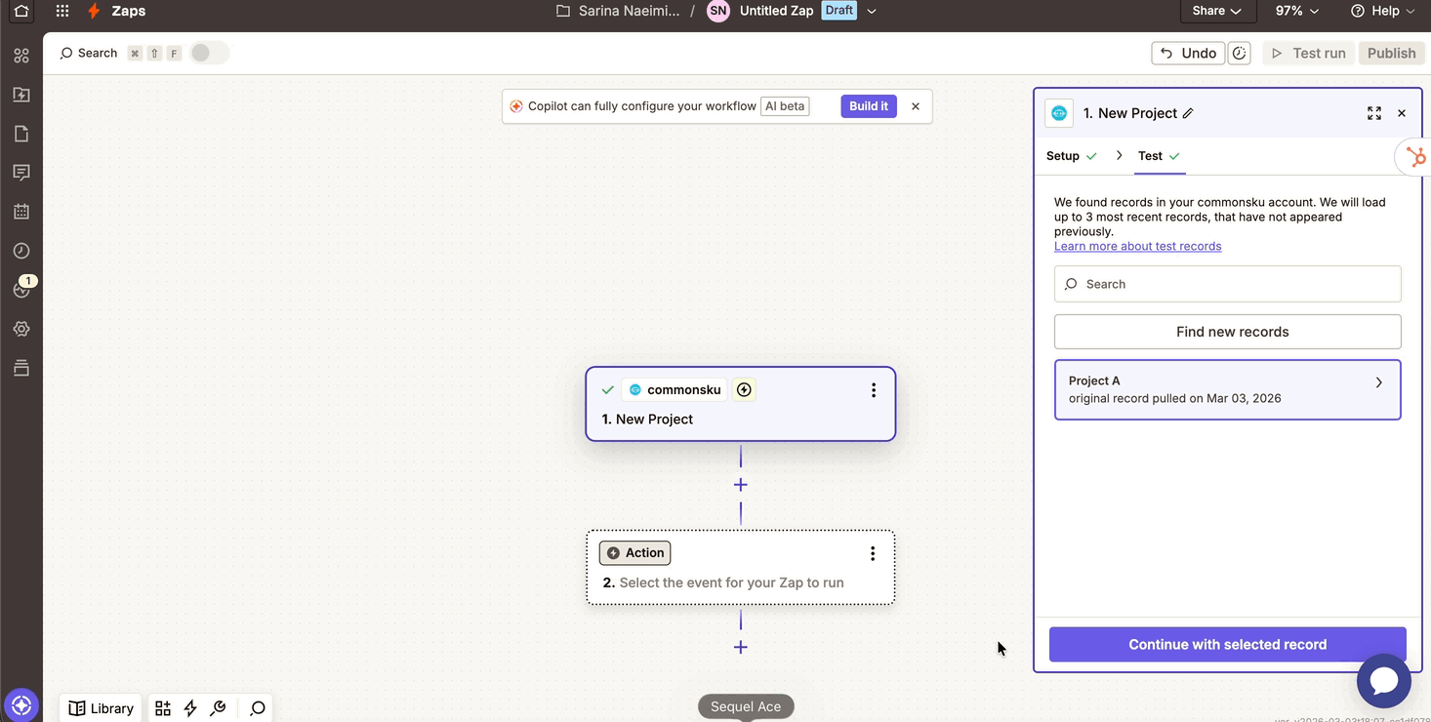Open the Home icon in the left sidebar

(x=21, y=11)
